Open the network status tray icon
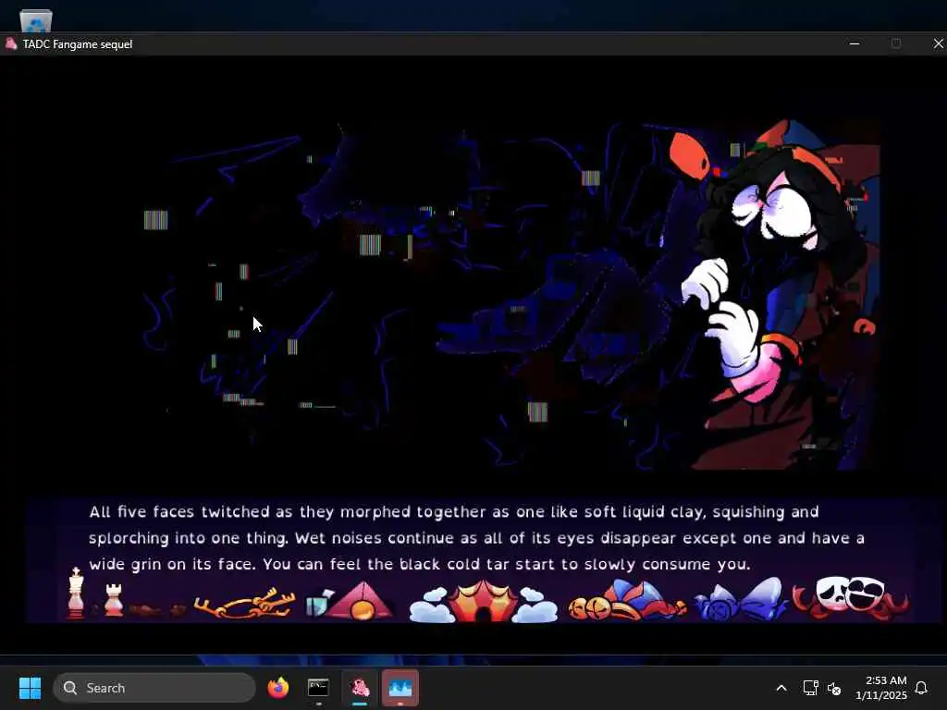 click(810, 688)
